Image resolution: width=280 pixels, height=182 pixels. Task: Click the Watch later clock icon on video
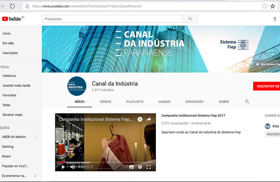[x=140, y=119]
